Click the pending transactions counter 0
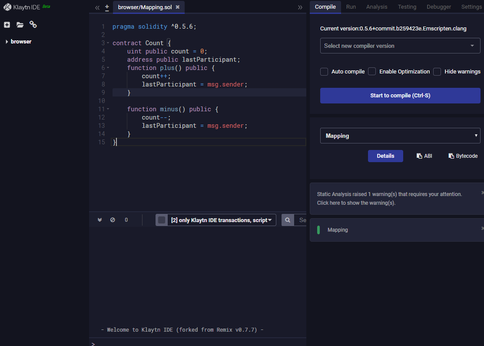This screenshot has width=484, height=346. 126,220
